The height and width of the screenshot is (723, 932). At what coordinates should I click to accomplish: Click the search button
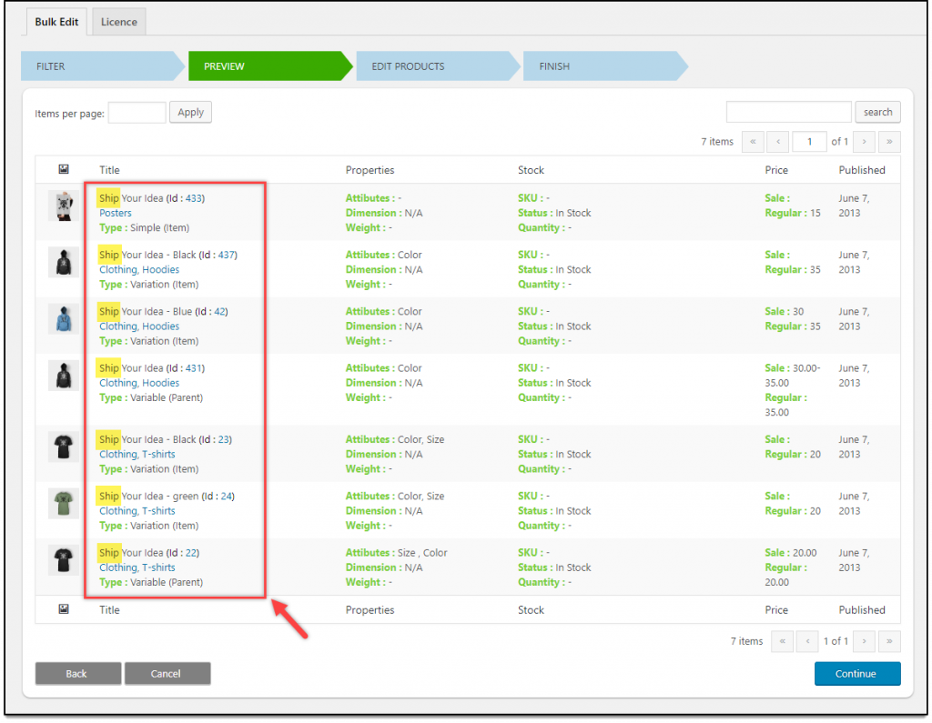point(877,112)
